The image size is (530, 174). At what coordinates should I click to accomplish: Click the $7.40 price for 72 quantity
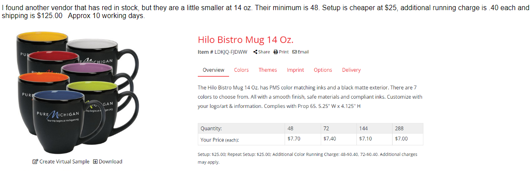330,138
